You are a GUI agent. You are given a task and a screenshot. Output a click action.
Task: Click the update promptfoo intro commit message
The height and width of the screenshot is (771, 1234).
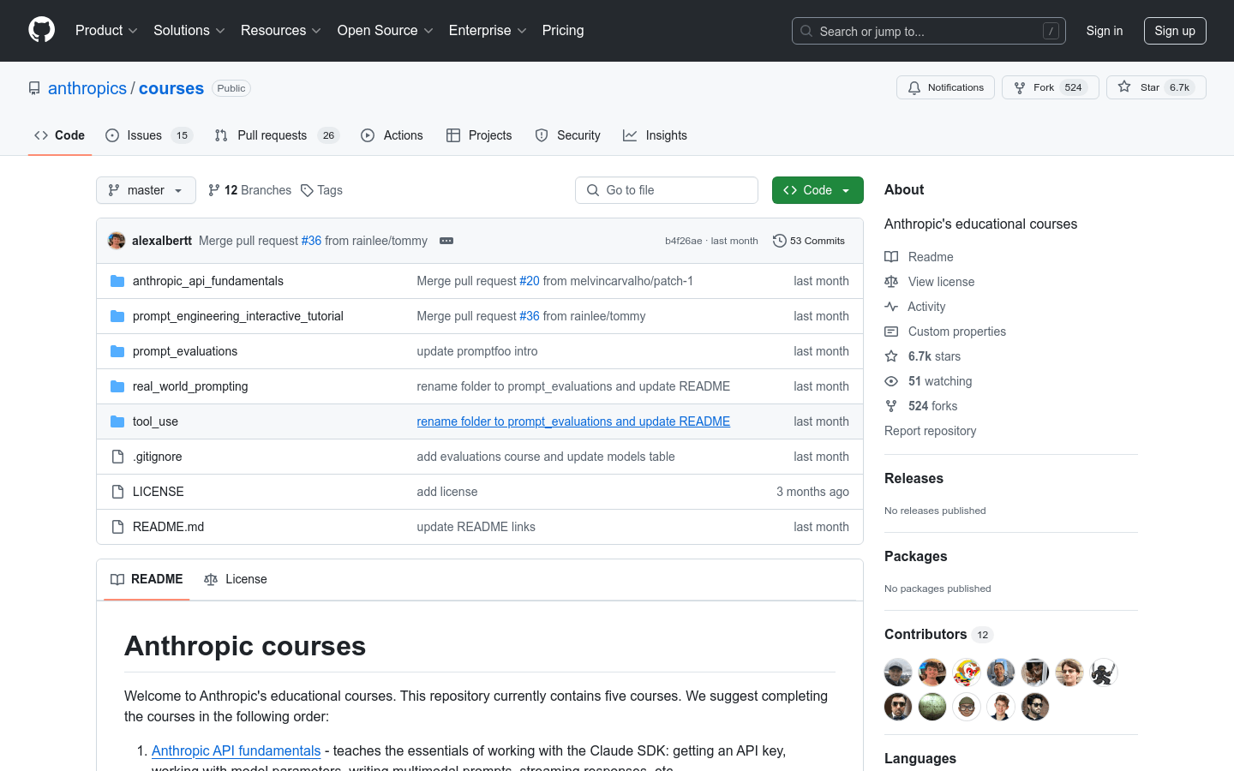pos(476,351)
